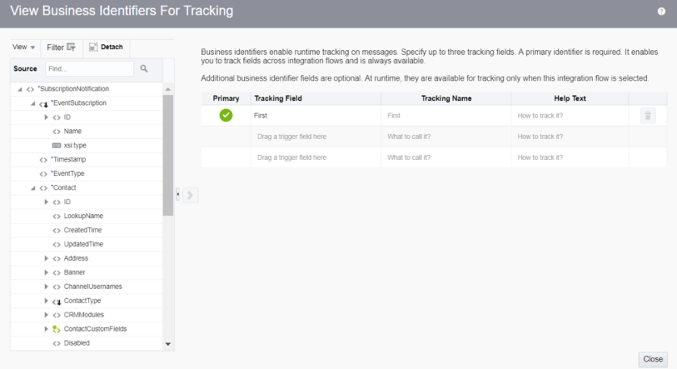
Task: Click the xsi:type attribute icon
Action: click(57, 145)
